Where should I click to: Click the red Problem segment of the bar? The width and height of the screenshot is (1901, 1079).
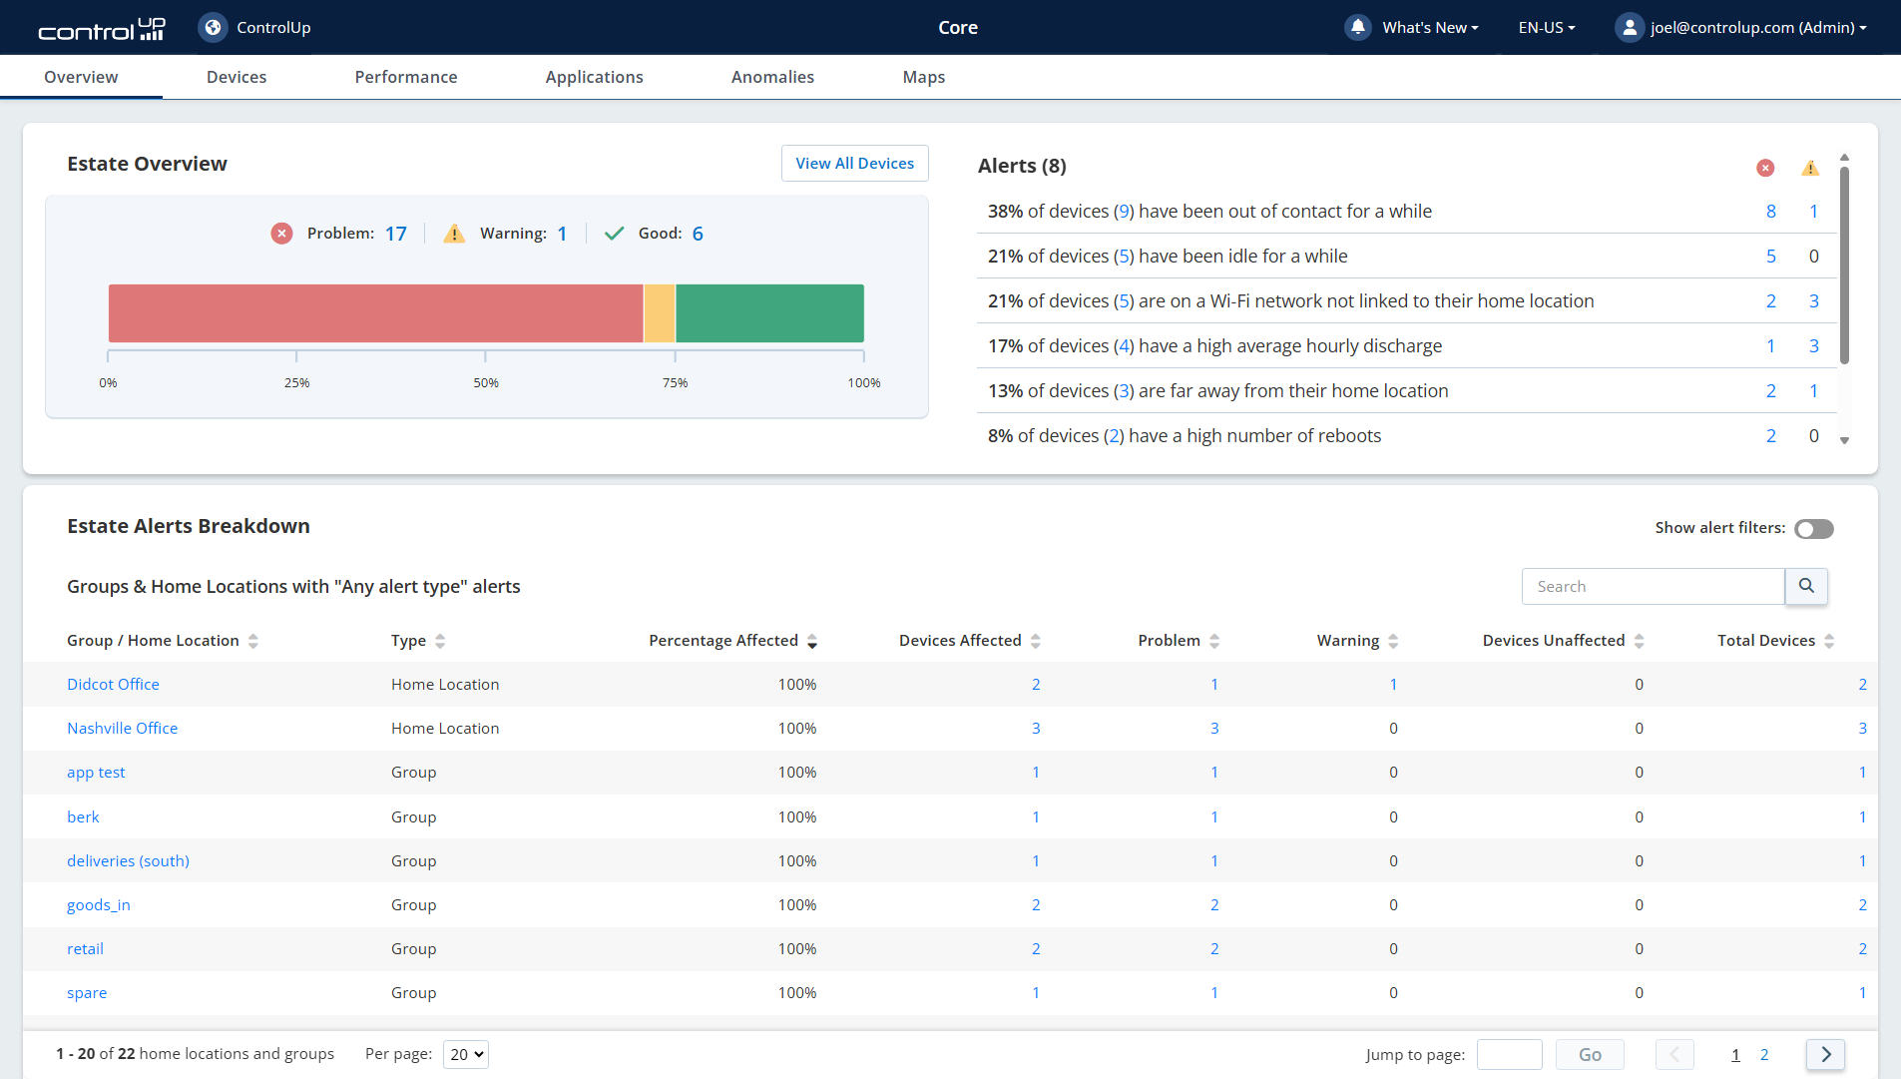(x=375, y=313)
